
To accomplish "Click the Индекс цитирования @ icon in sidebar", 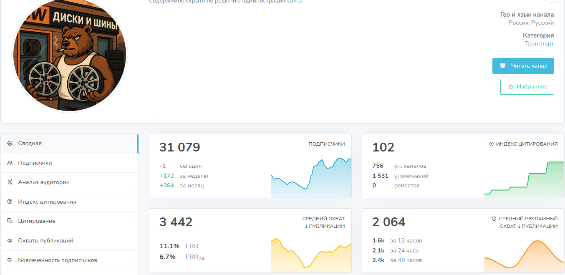I will click(10, 202).
